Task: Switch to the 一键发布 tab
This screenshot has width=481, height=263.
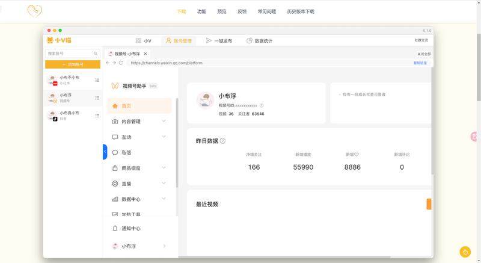Action: tap(219, 41)
